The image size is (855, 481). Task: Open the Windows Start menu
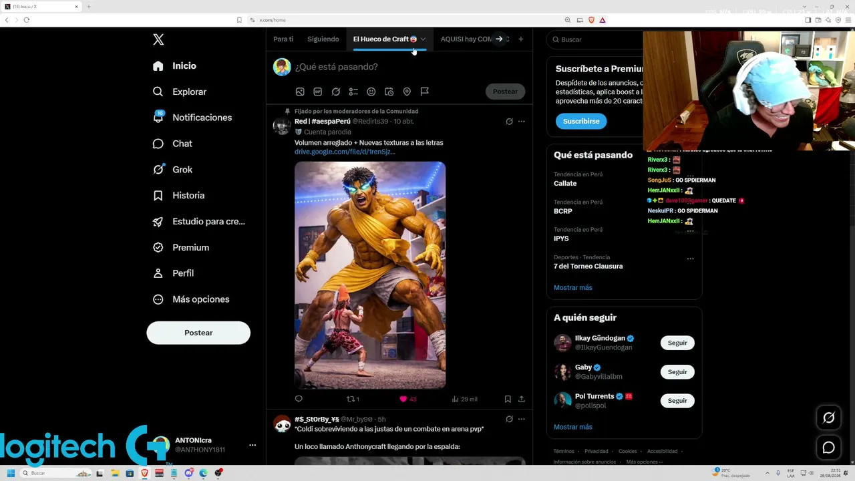click(x=10, y=474)
